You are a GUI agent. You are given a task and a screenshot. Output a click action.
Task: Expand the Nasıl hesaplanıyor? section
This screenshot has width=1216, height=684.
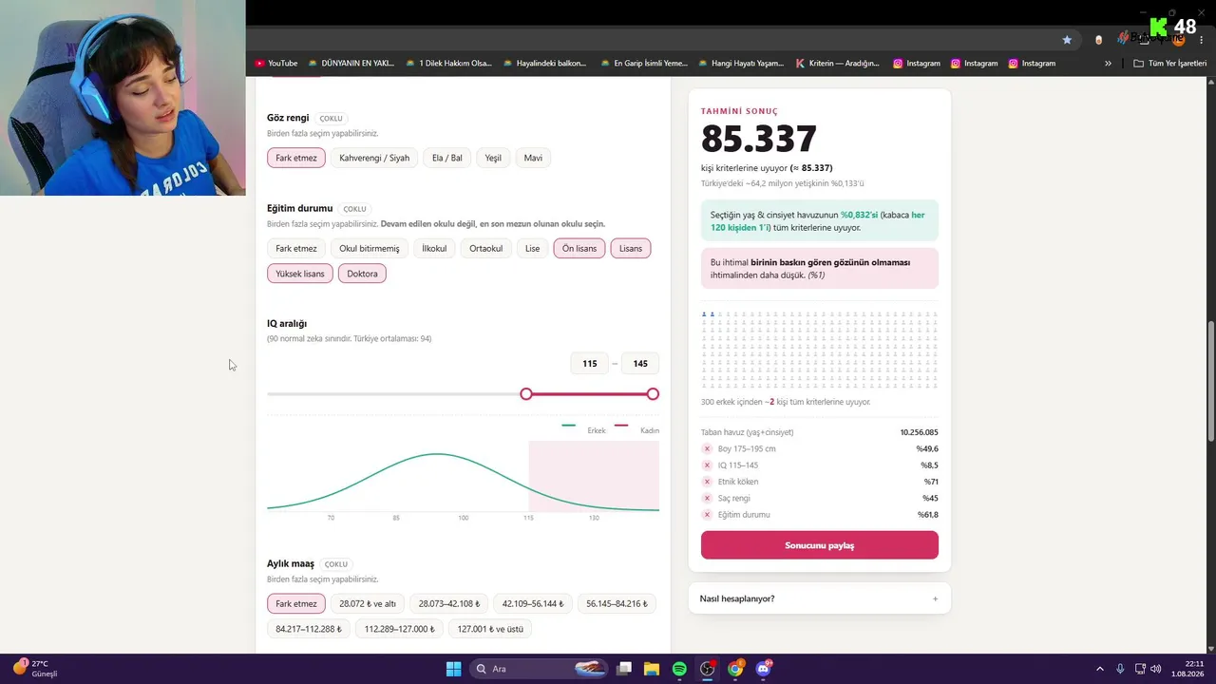pyautogui.click(x=819, y=598)
